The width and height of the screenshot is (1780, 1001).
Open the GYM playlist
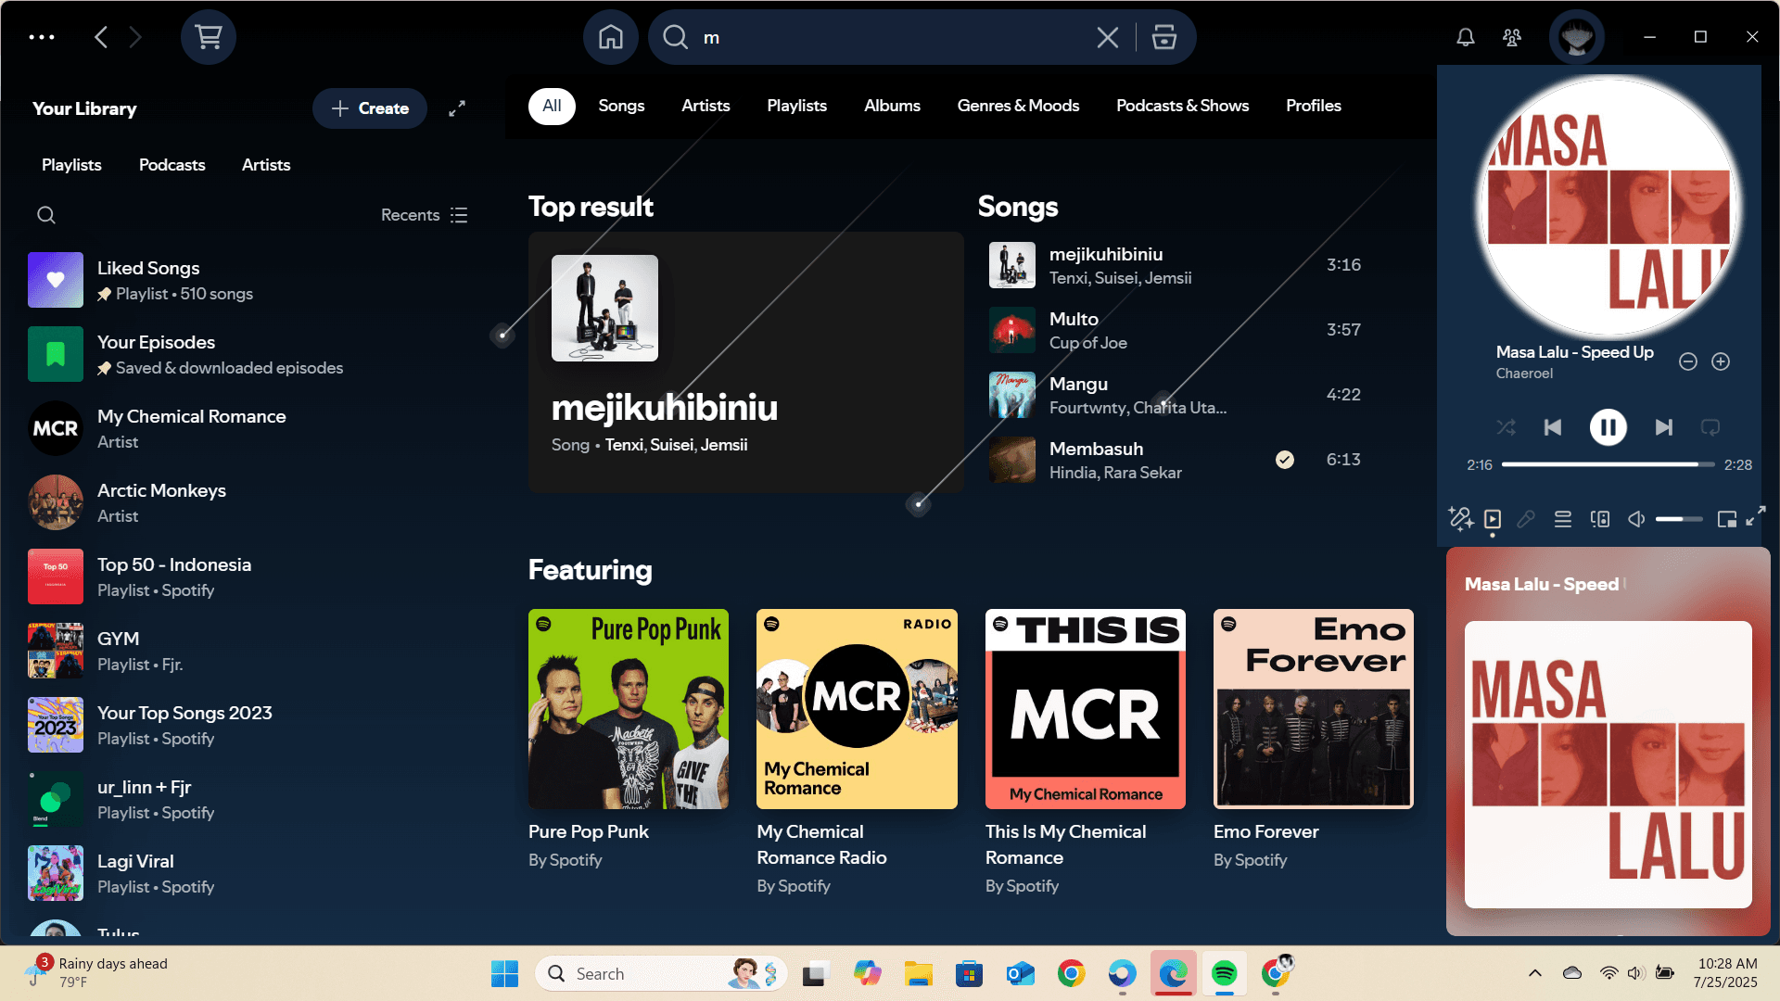pos(250,651)
